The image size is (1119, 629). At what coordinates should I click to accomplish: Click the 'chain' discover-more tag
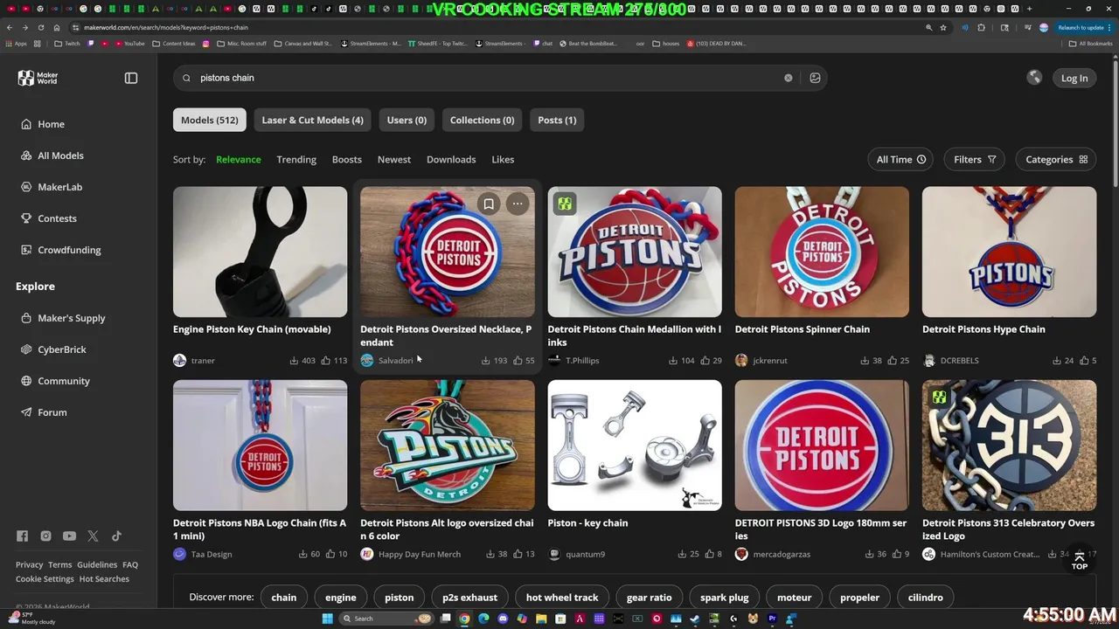pyautogui.click(x=284, y=598)
